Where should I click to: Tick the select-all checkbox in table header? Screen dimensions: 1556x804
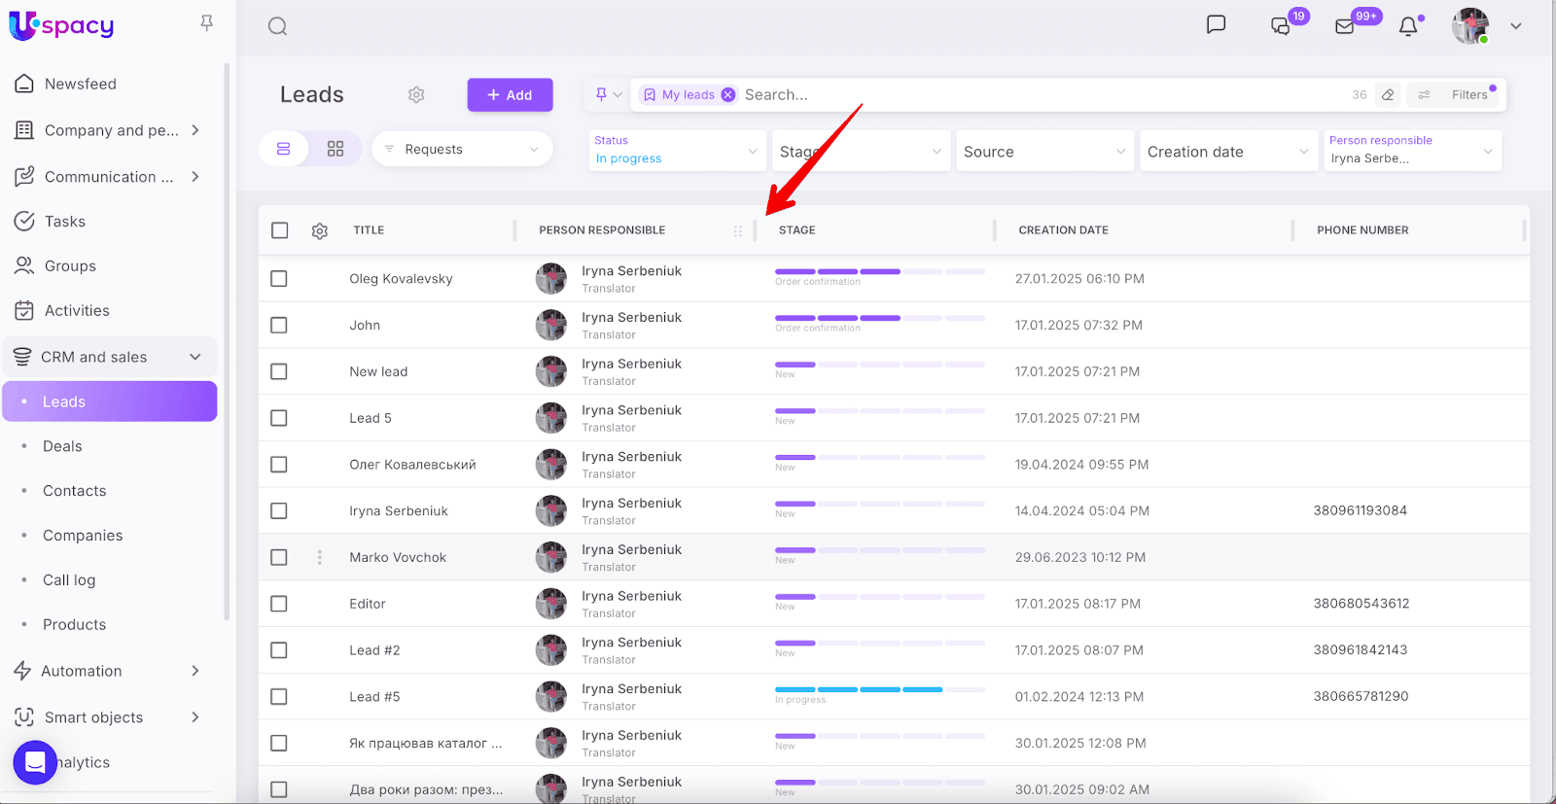(280, 230)
